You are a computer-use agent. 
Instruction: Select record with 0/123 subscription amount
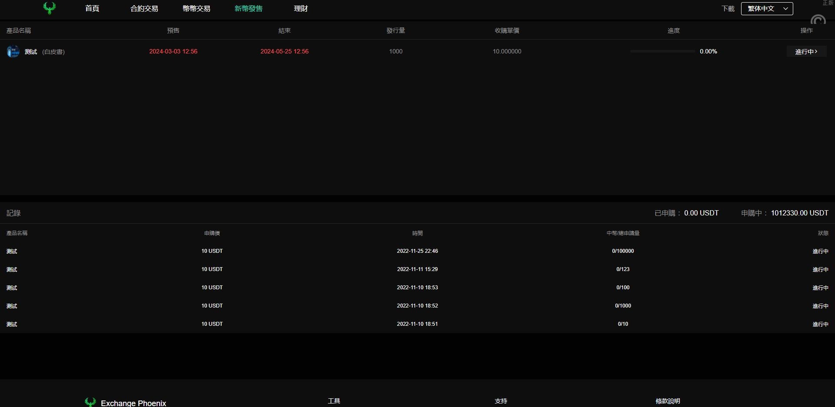(623, 269)
